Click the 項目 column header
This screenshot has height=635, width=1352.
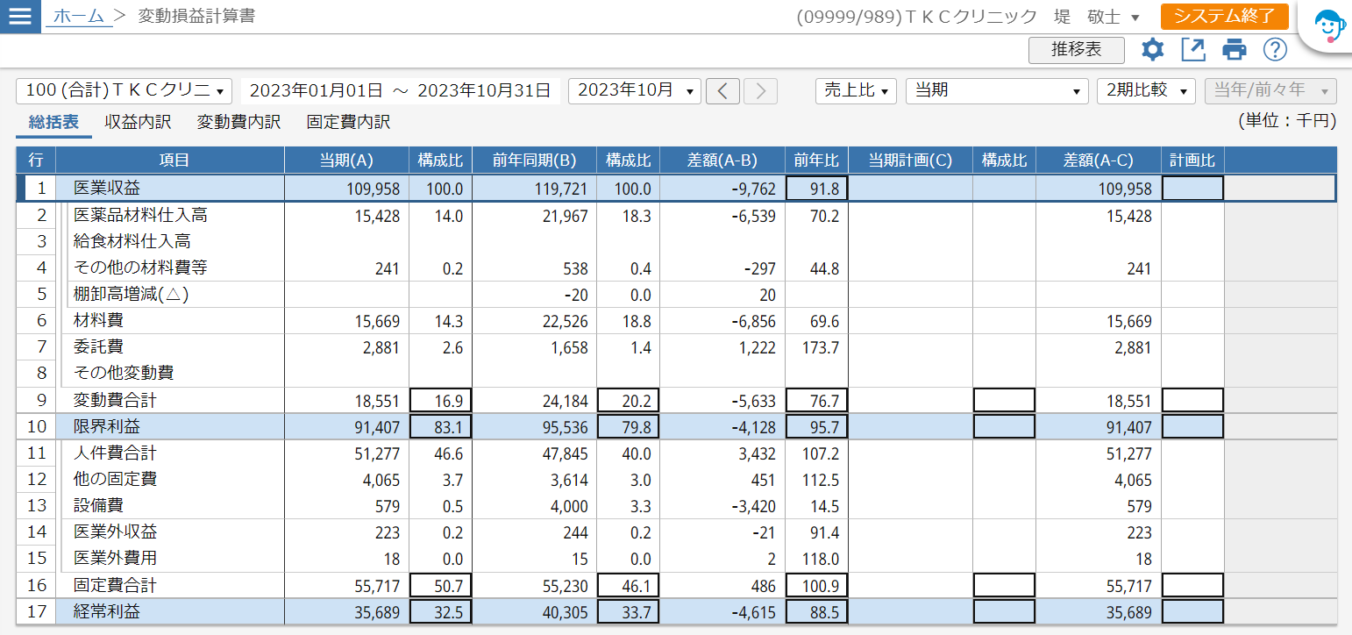click(170, 161)
